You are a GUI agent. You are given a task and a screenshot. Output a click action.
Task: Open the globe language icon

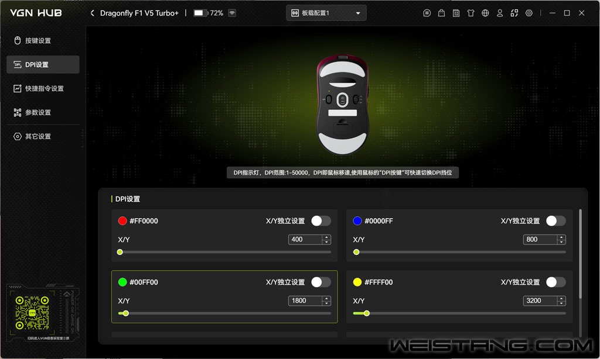pyautogui.click(x=485, y=13)
